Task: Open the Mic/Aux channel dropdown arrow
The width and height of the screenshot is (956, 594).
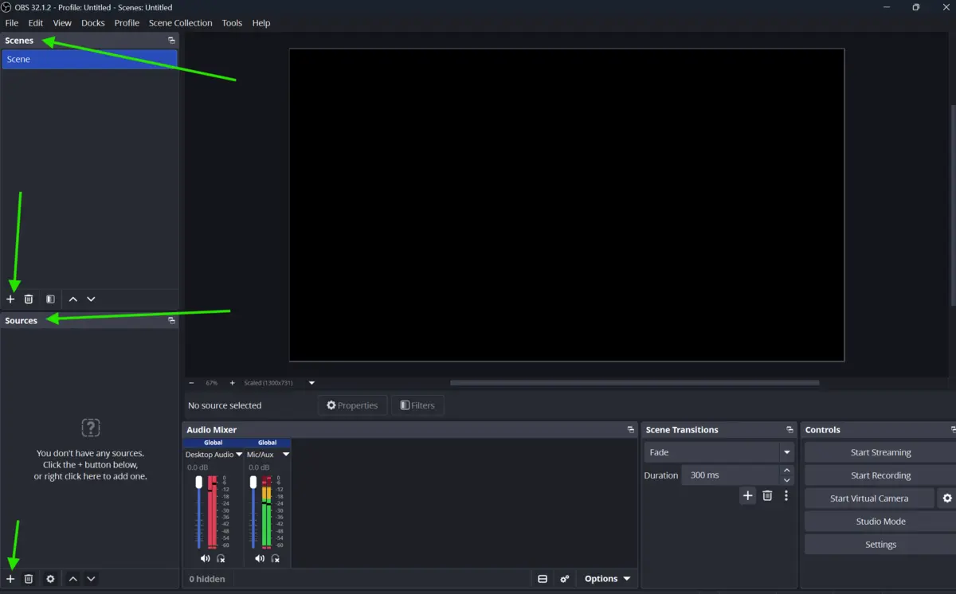Action: [286, 455]
